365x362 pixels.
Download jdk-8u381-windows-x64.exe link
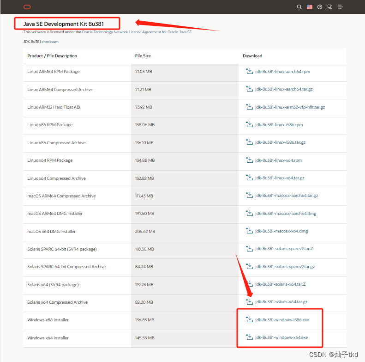[x=281, y=337]
